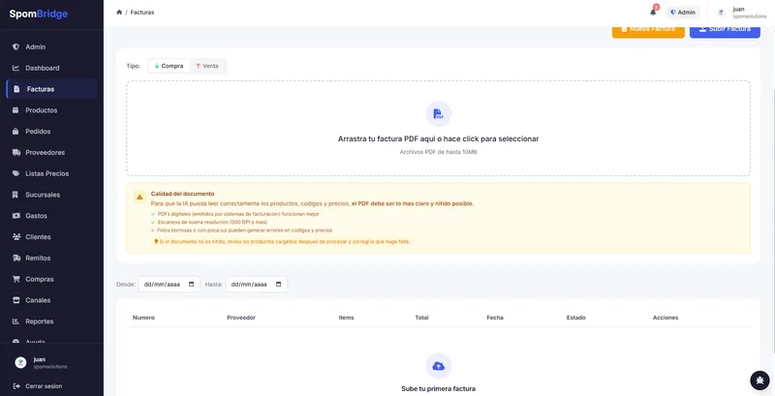Open notifications bell icon
The height and width of the screenshot is (396, 775).
click(653, 12)
